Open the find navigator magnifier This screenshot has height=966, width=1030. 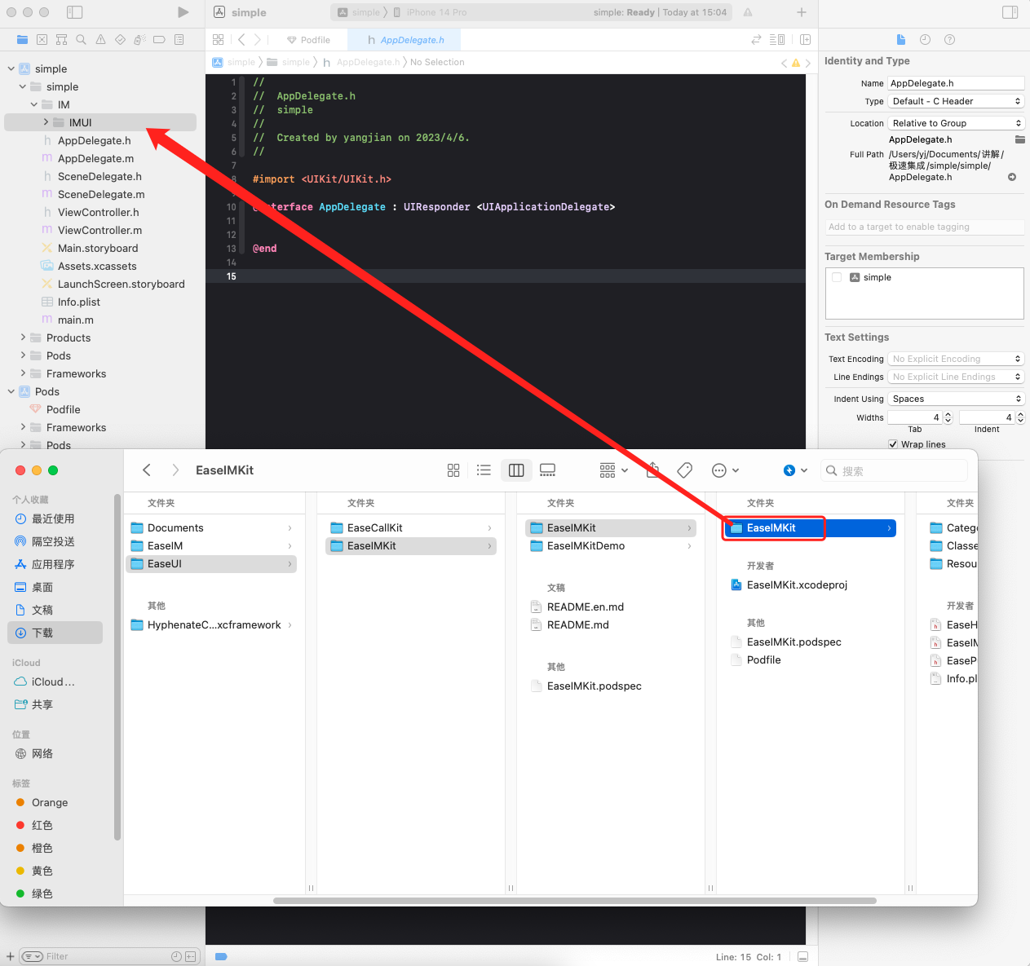[x=81, y=39]
